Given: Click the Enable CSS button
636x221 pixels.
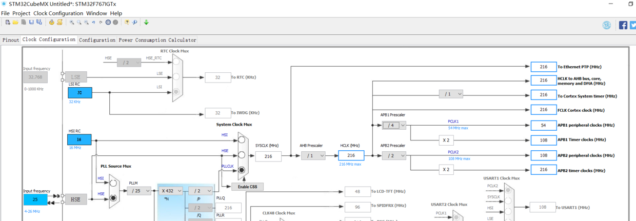Looking at the screenshot, I should click(247, 187).
